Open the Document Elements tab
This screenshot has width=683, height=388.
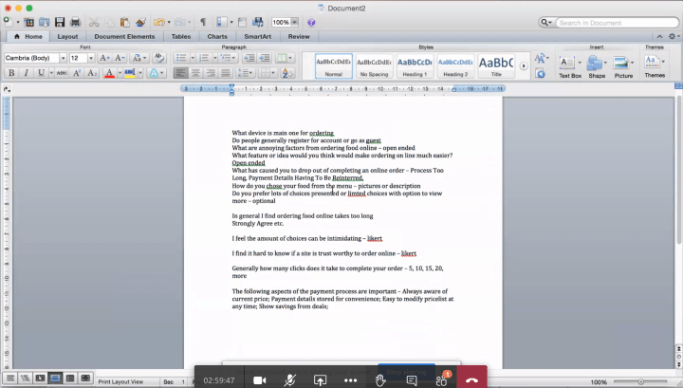123,36
